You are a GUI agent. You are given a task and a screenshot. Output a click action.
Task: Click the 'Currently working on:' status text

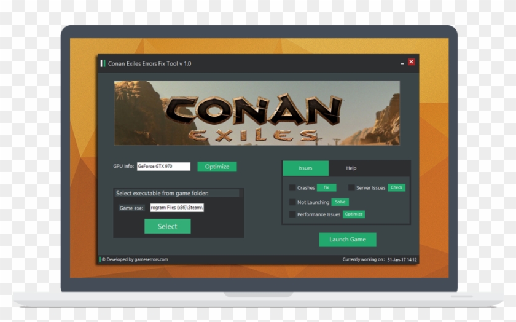click(364, 259)
